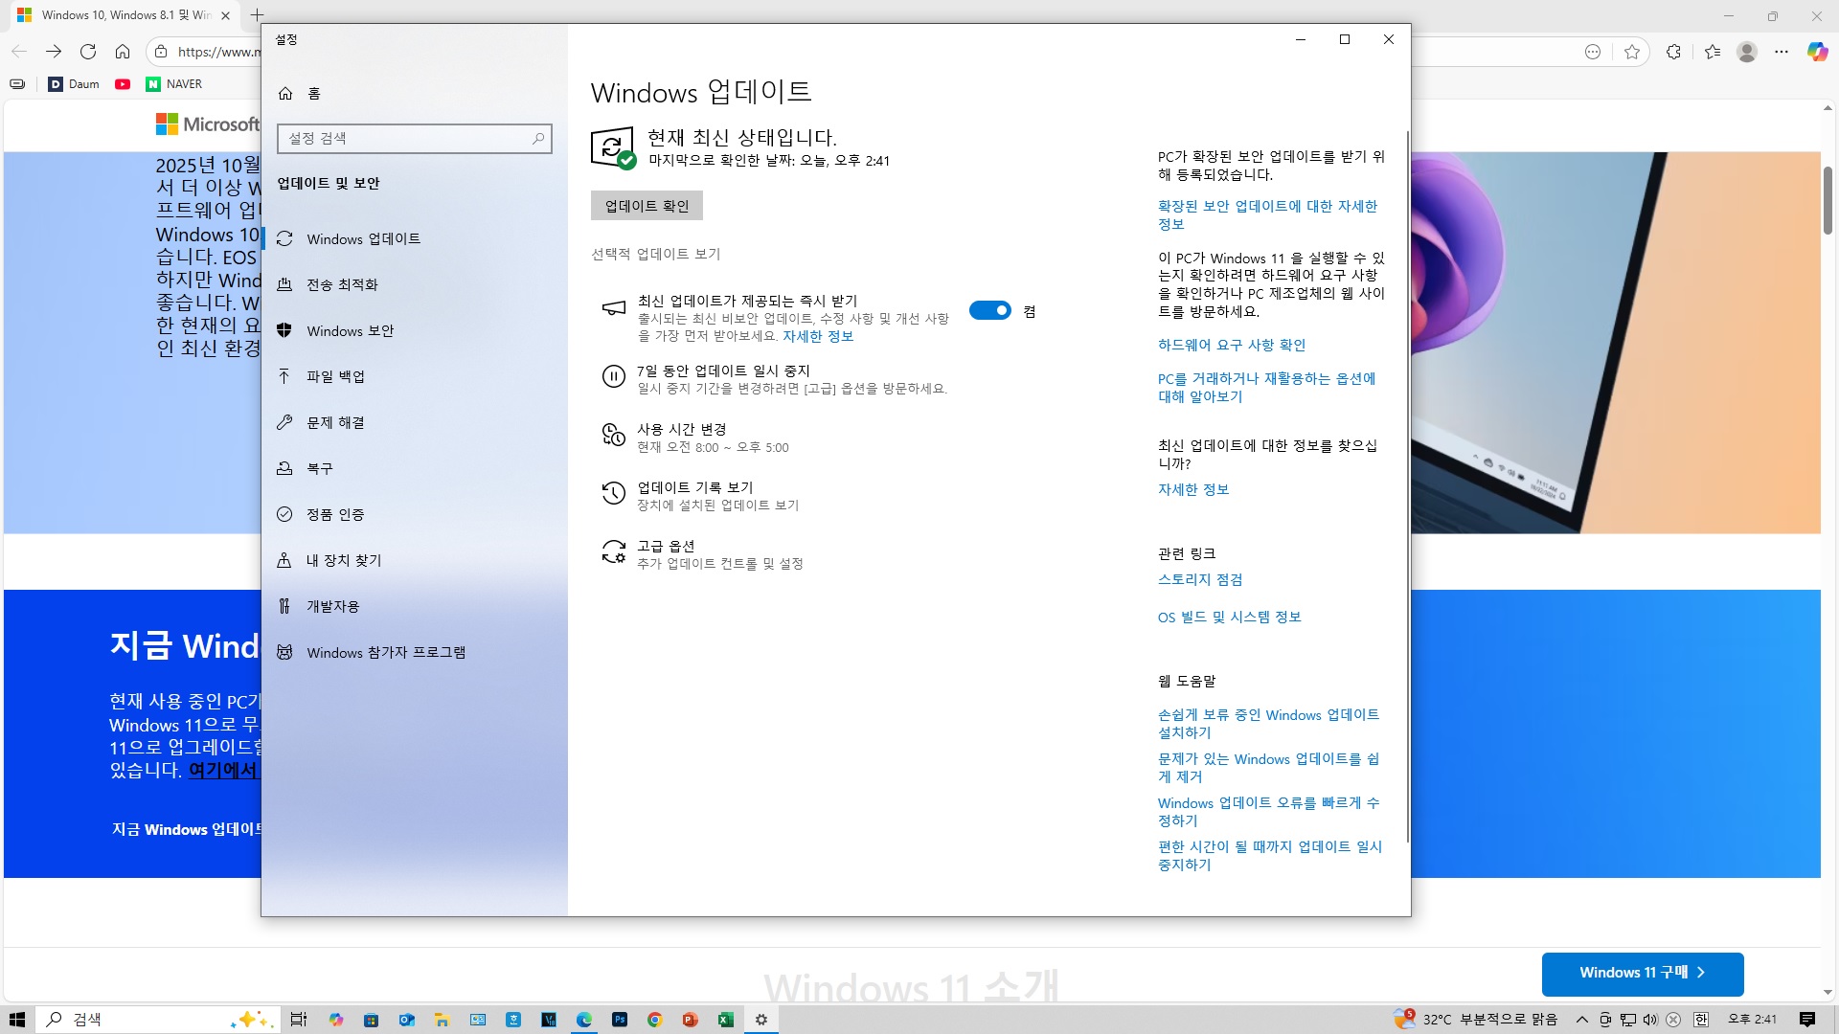Image resolution: width=1839 pixels, height=1034 pixels.
Task: Click the volume icon in the system tray
Action: (1649, 1020)
